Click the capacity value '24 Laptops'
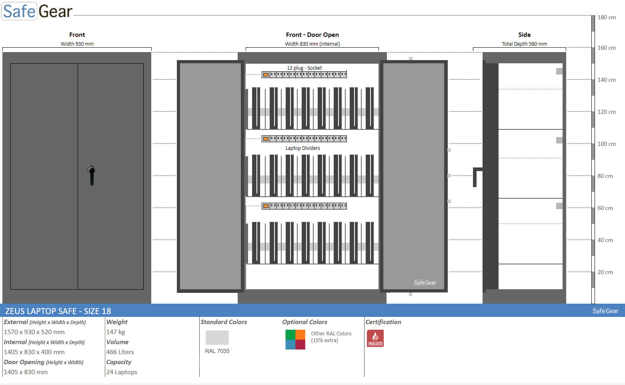 (x=122, y=372)
